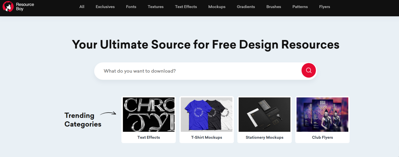
Task: Focus the 'What do you want to download?' field
Action: (197, 71)
